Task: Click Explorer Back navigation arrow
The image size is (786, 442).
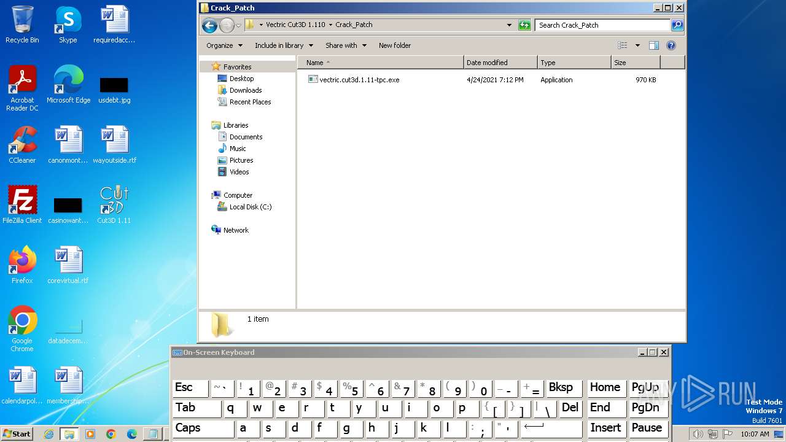Action: [209, 25]
